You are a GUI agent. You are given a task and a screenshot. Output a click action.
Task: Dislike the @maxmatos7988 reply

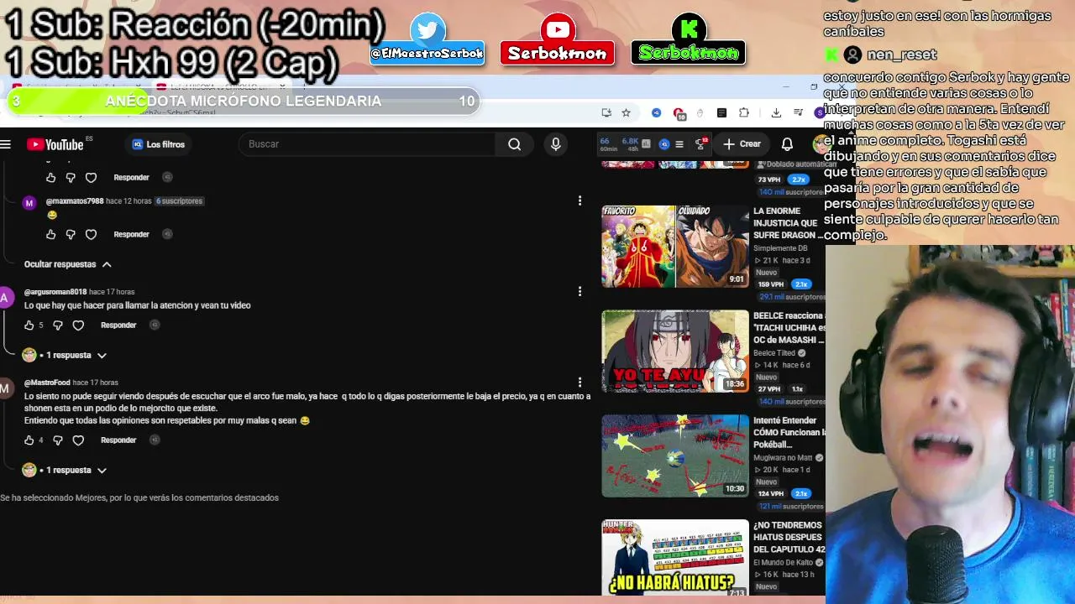coord(71,235)
